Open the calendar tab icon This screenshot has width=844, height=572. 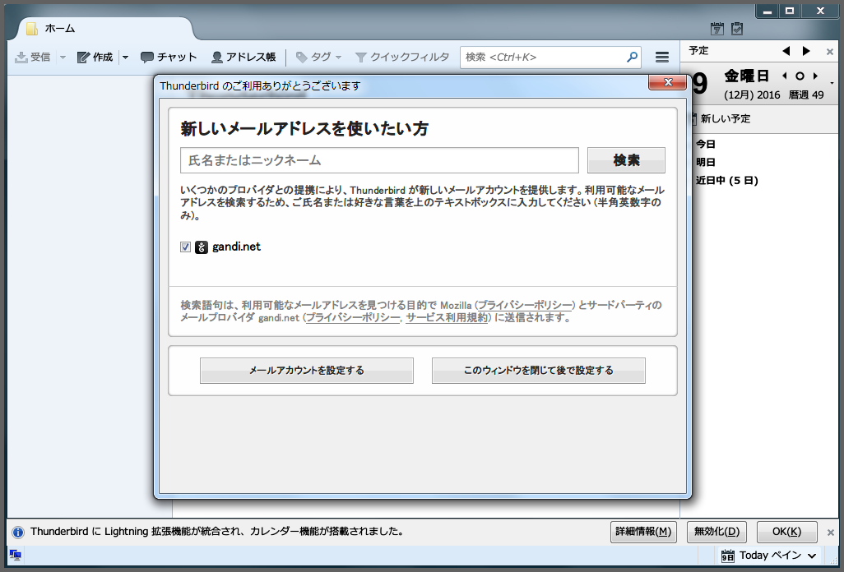[x=717, y=30]
